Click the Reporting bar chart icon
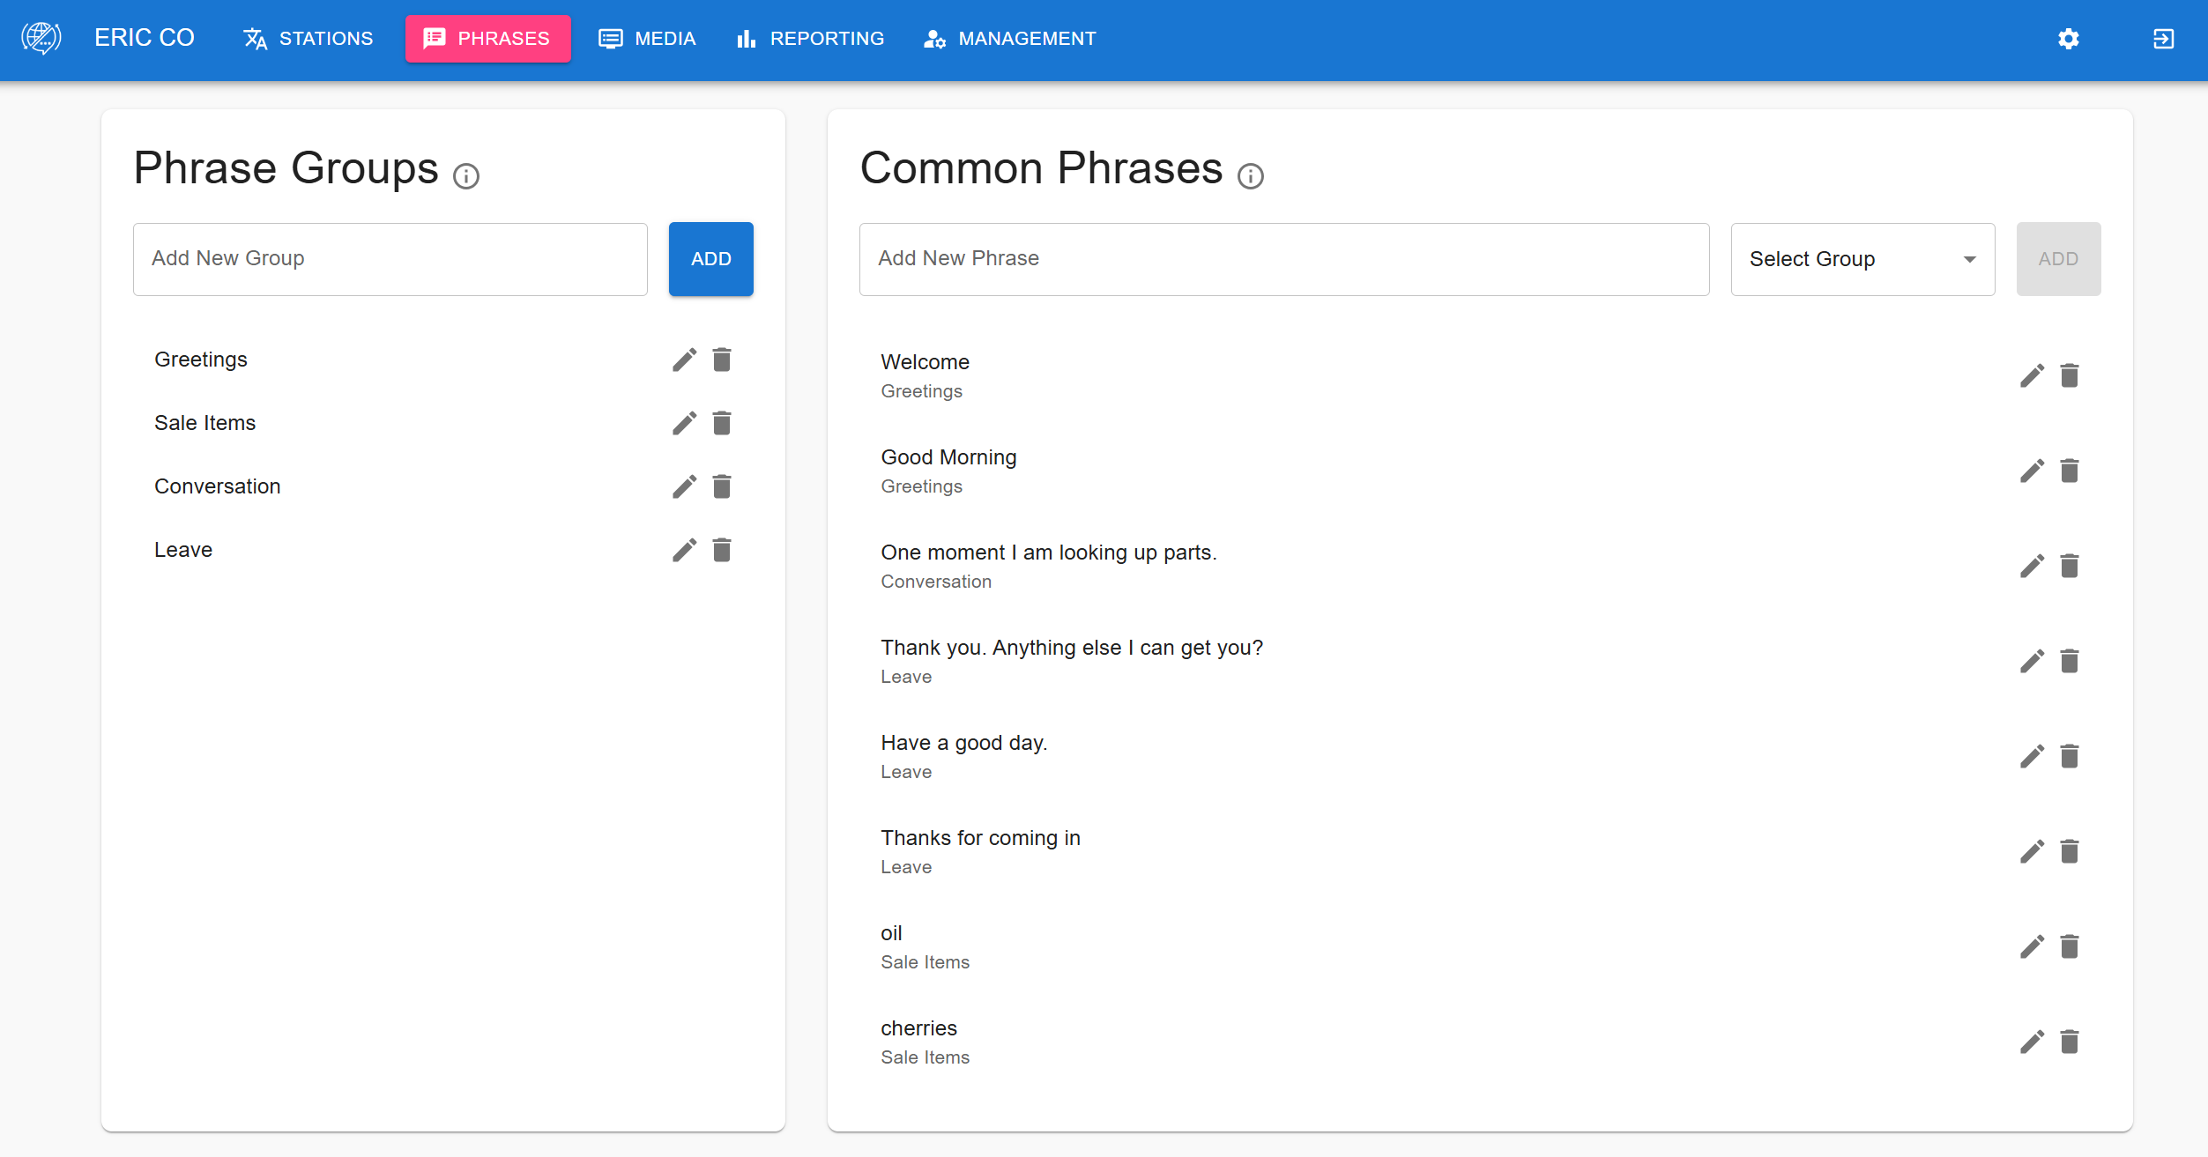 (746, 38)
